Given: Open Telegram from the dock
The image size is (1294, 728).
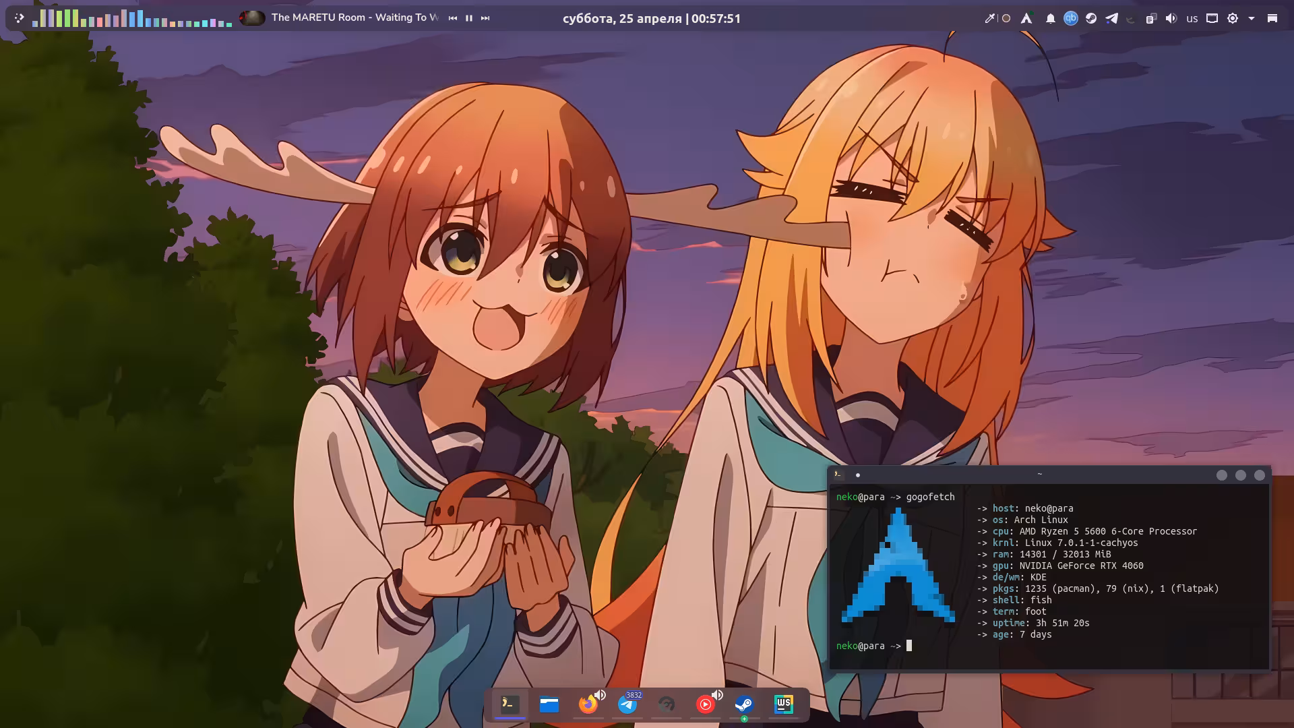Looking at the screenshot, I should click(x=627, y=705).
